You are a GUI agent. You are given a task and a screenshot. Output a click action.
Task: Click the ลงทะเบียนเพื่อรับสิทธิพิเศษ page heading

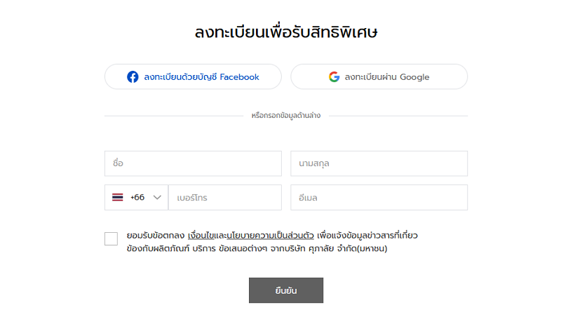286,32
